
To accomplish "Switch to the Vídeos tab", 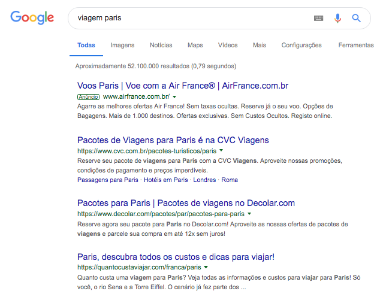I will (228, 46).
